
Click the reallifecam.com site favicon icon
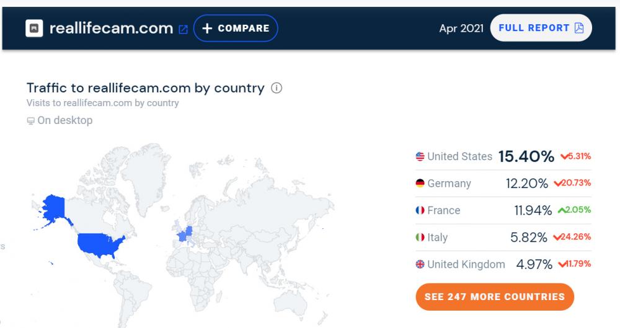[34, 29]
